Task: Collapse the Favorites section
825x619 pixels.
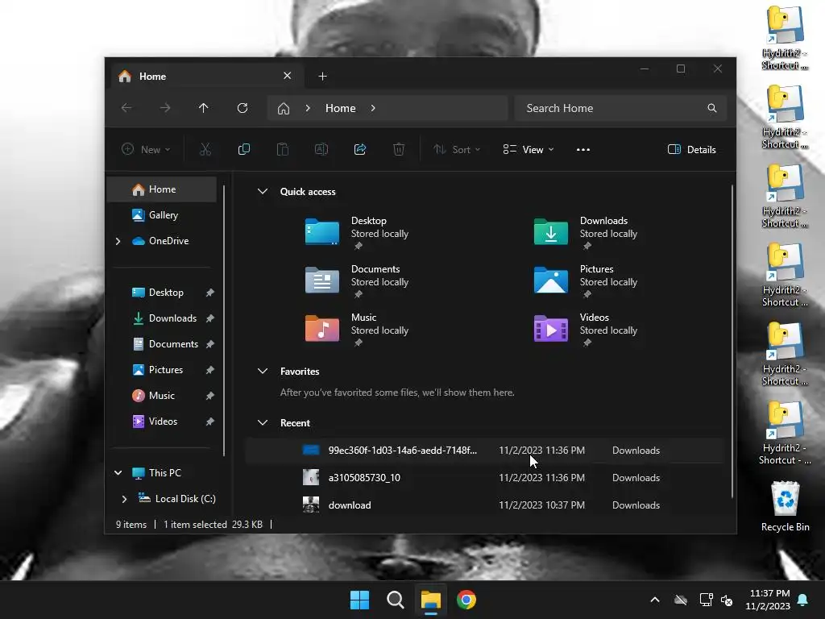Action: coord(263,371)
